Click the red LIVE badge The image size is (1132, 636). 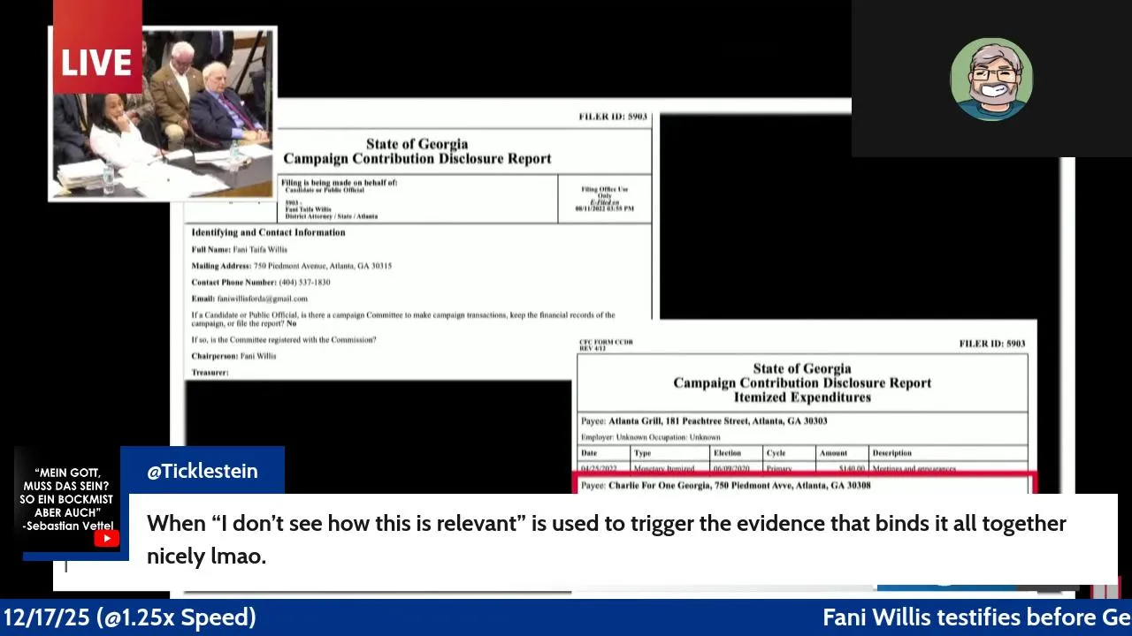tap(97, 47)
